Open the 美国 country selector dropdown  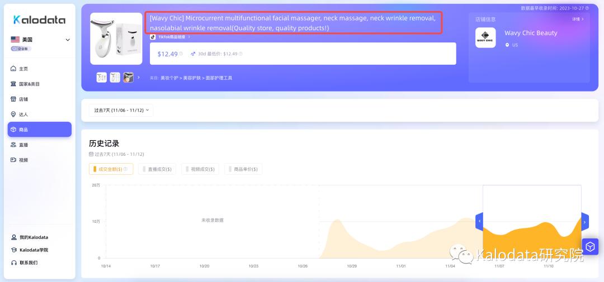(40, 40)
